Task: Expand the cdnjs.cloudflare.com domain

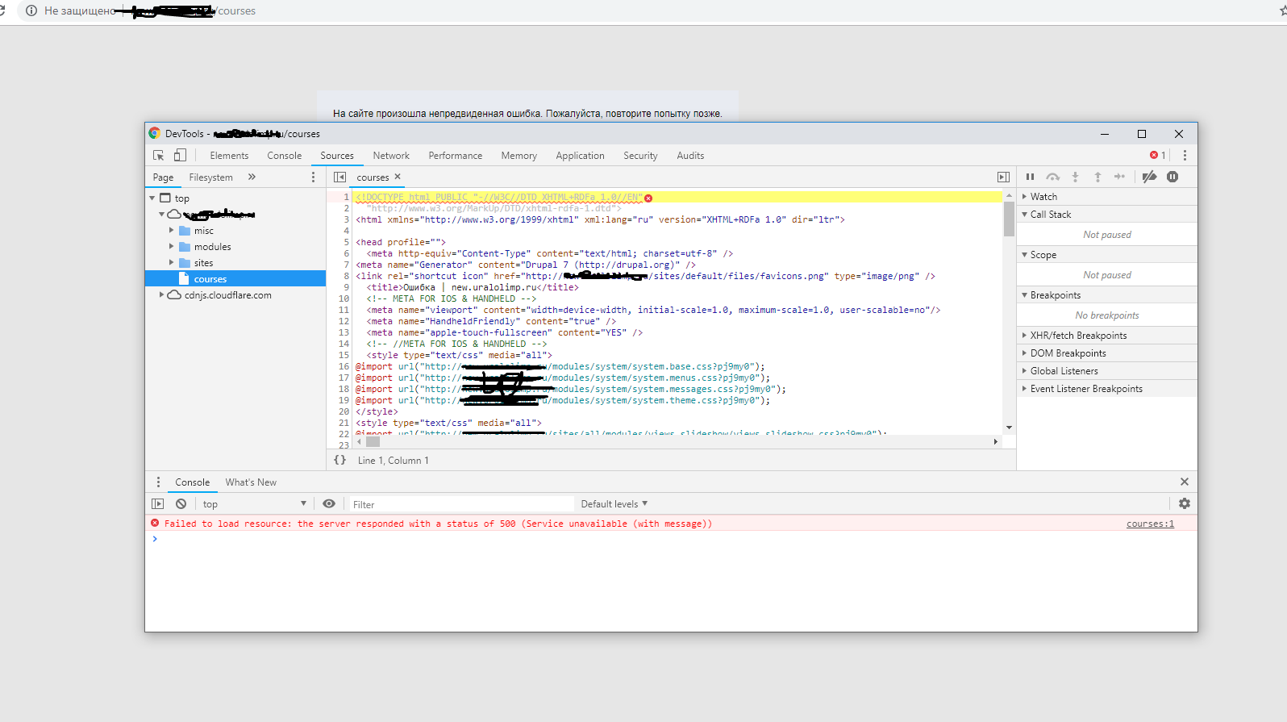Action: click(161, 294)
